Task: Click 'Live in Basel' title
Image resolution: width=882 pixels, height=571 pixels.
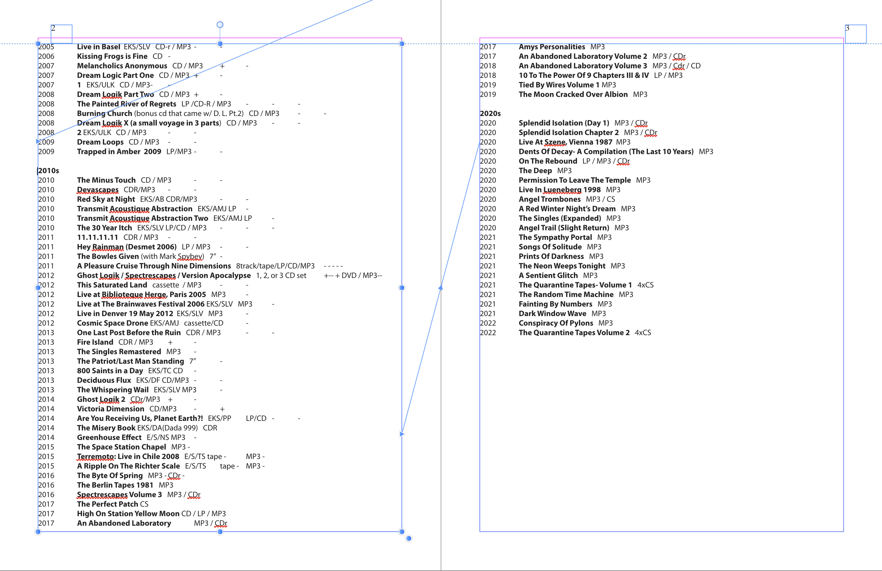Action: 99,47
